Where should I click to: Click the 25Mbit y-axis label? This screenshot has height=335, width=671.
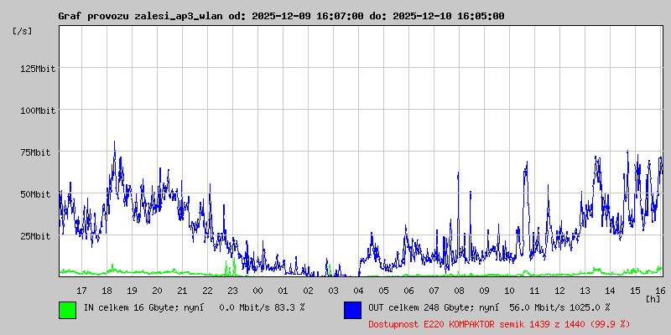[x=37, y=236]
